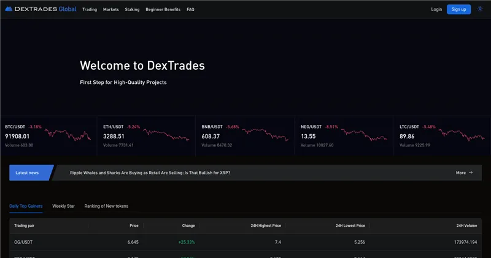Click the NEO -8.51% change value
This screenshot has height=258, width=491.
point(331,127)
